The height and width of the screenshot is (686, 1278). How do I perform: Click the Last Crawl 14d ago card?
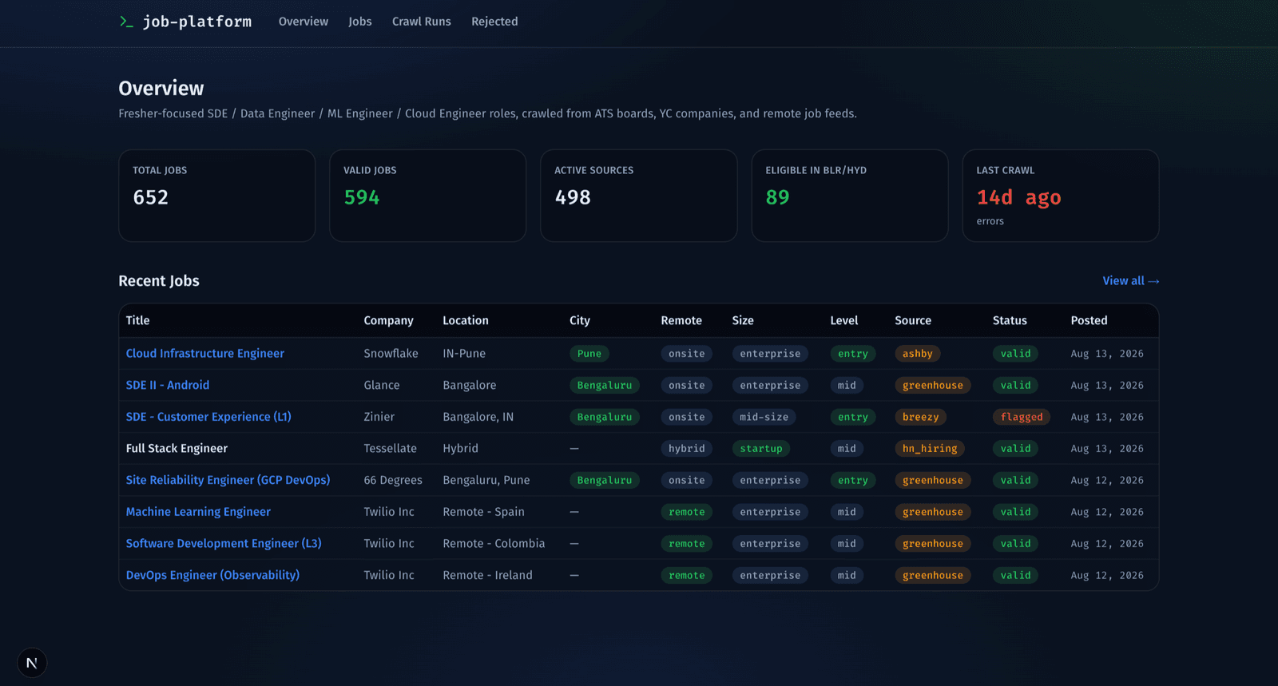point(1061,196)
